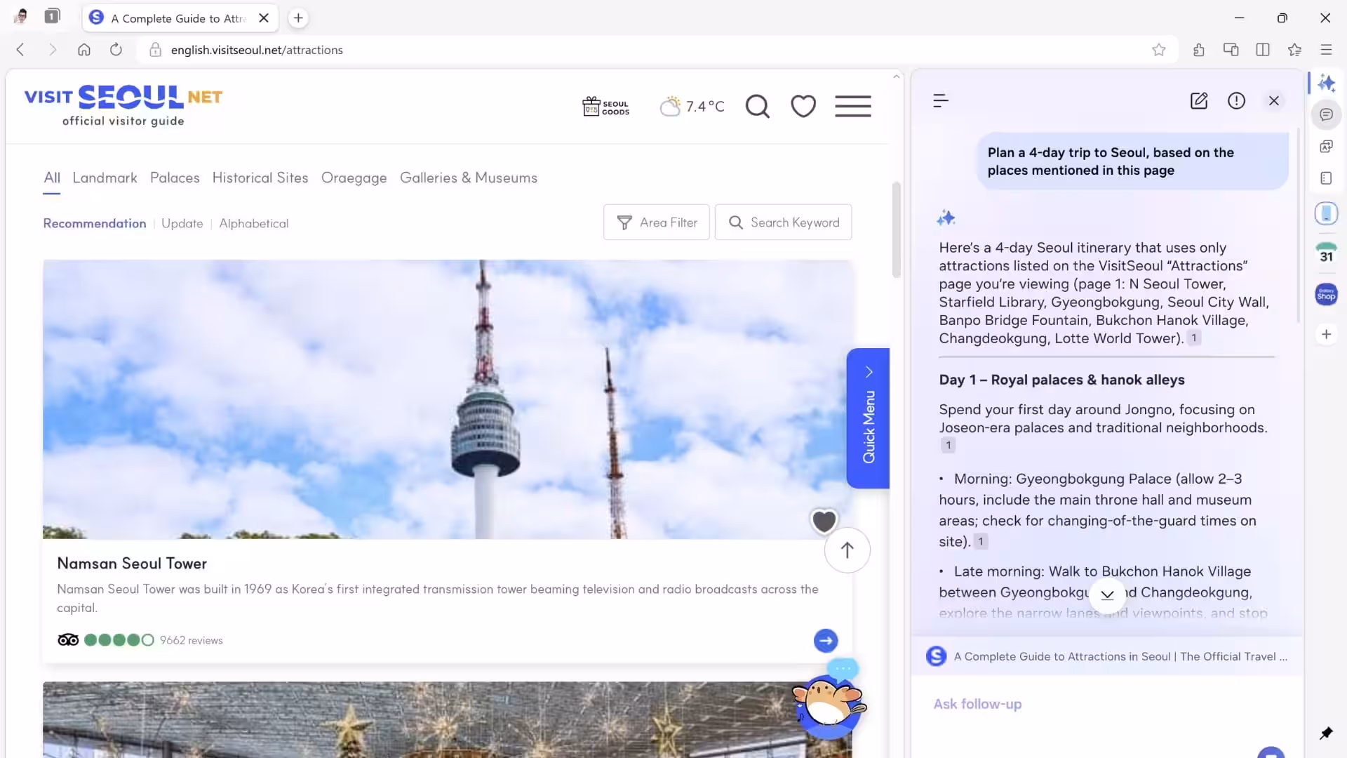Expand the chat history hamburger menu
The height and width of the screenshot is (758, 1347).
click(x=941, y=100)
